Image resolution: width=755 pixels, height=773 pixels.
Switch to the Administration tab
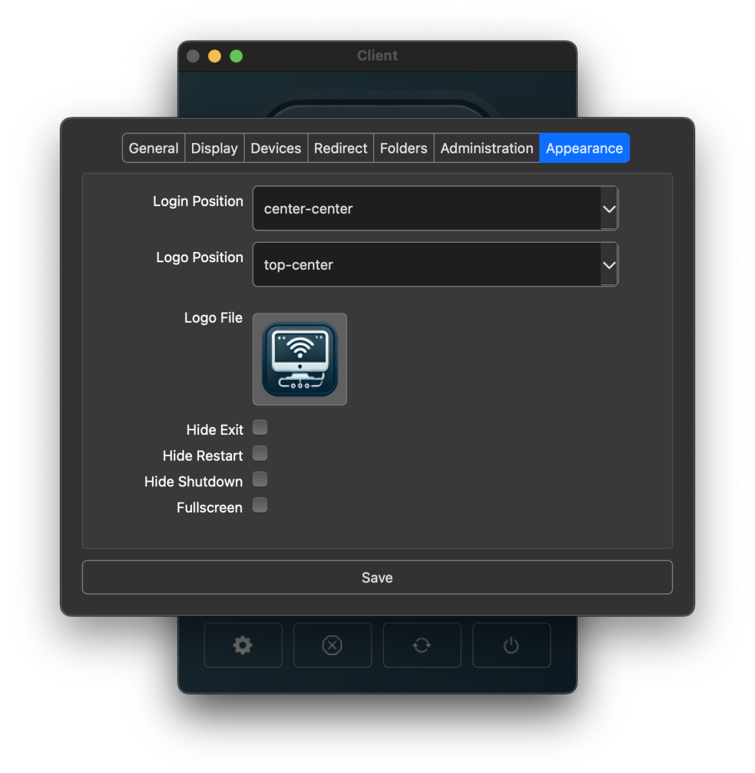(x=487, y=148)
